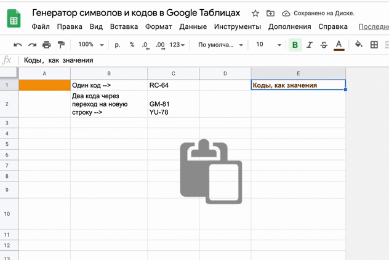Open the text color picker
This screenshot has width=389, height=260.
click(x=339, y=45)
